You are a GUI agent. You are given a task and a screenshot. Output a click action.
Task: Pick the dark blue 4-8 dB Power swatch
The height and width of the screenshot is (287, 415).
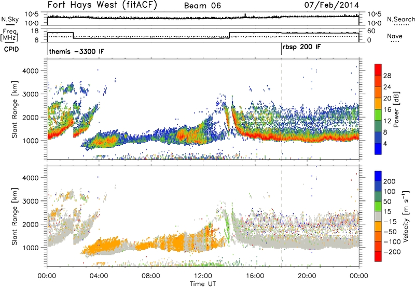pyautogui.click(x=378, y=138)
